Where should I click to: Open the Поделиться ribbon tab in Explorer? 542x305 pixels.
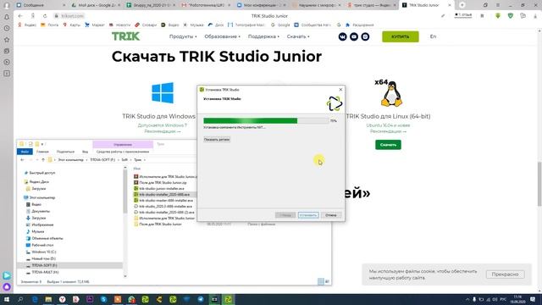tap(65, 152)
